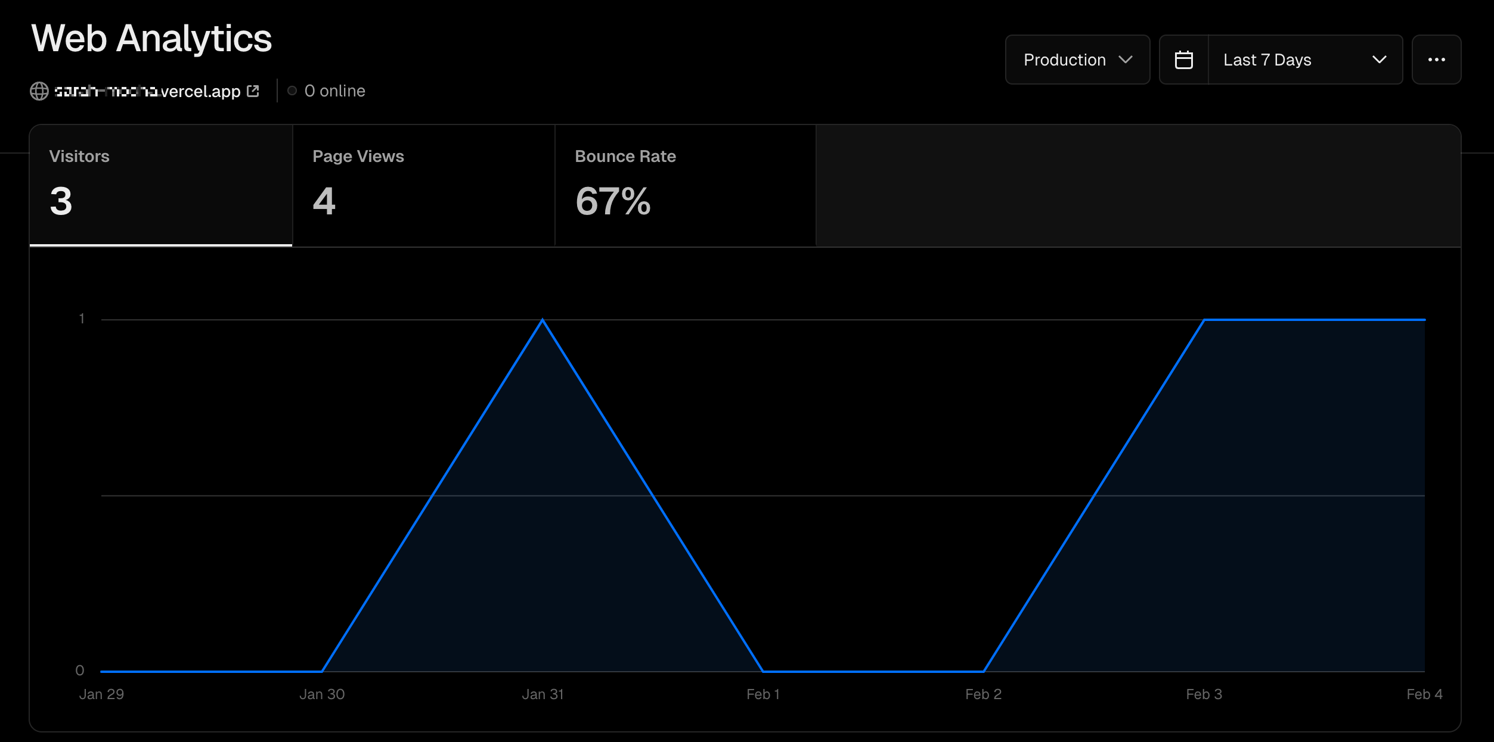Click the calendar icon button
The width and height of the screenshot is (1494, 742).
click(1183, 60)
